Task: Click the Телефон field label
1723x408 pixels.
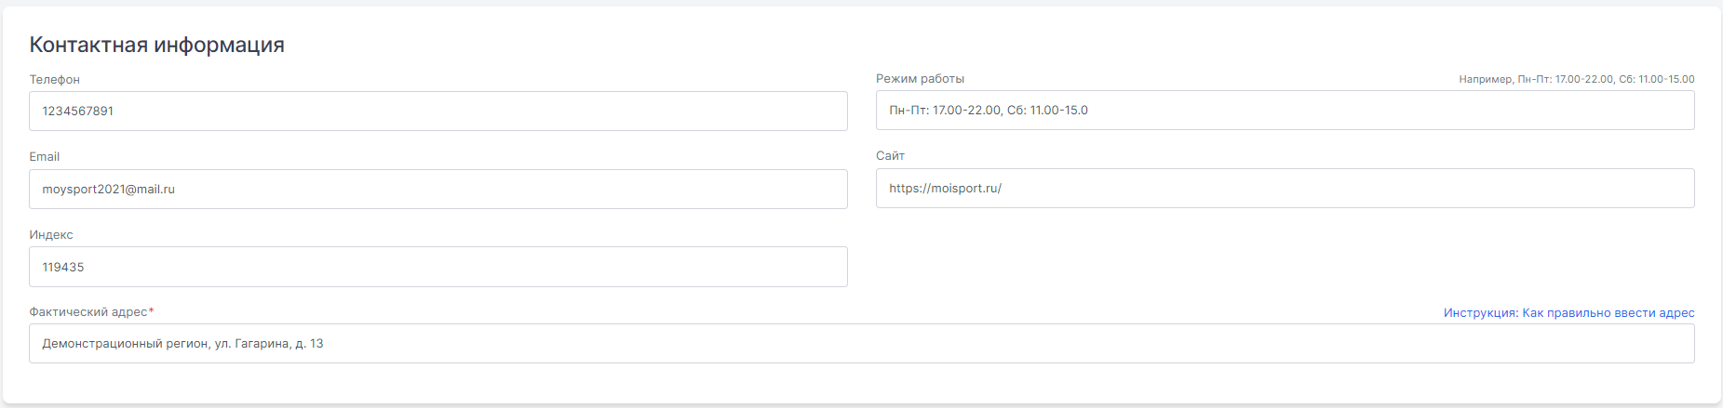Action: pyautogui.click(x=55, y=79)
